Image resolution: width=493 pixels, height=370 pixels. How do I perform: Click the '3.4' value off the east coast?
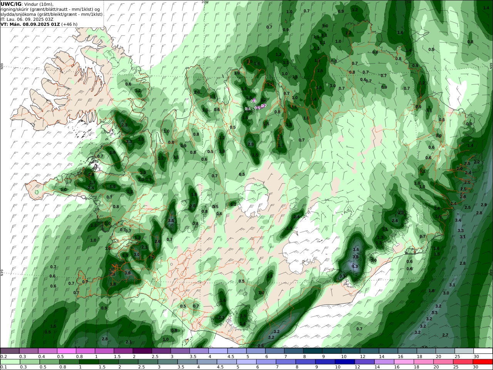point(458,220)
